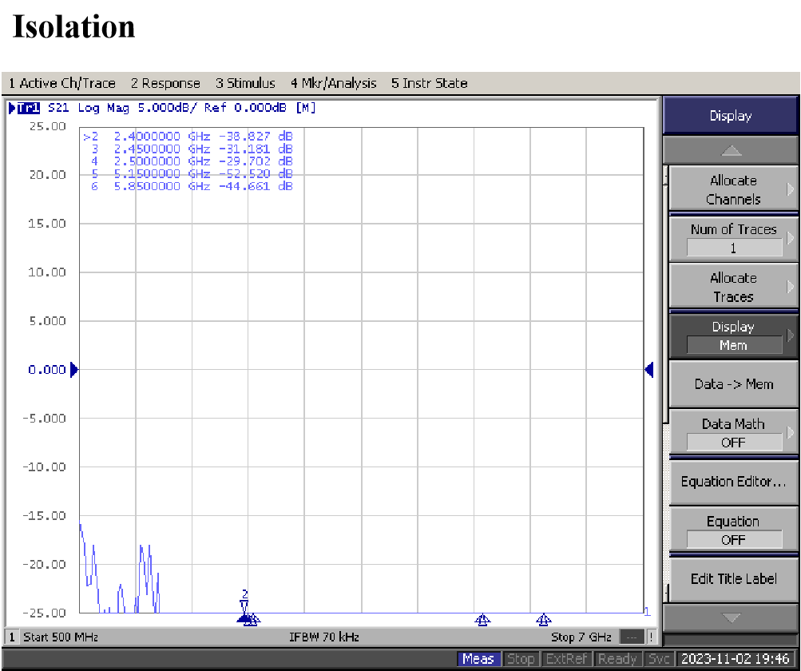Select the marker at 5.85 GHz
Screen dimensions: 801x671
[544, 620]
